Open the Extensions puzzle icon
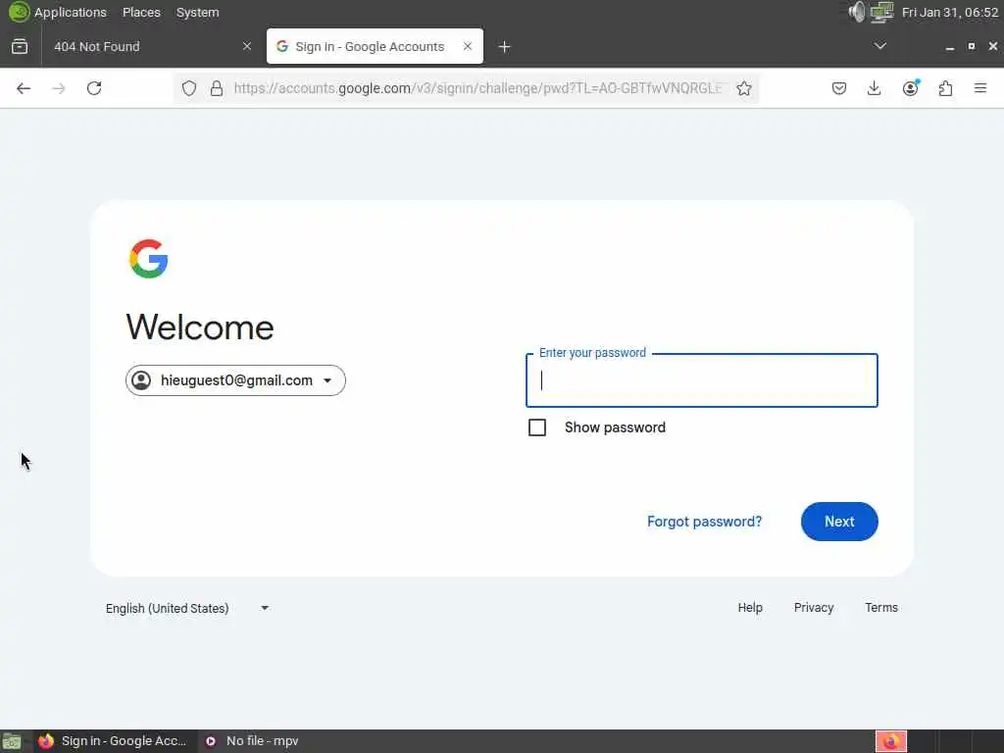The image size is (1004, 753). (x=945, y=88)
